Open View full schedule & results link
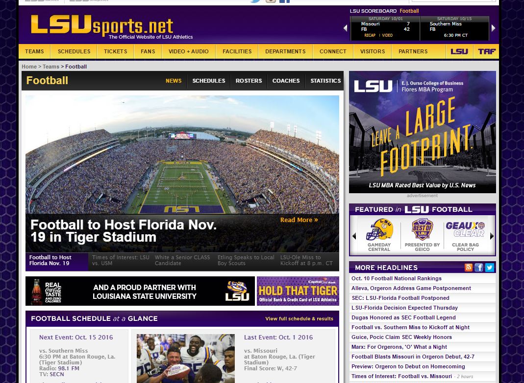524x383 pixels. click(x=299, y=318)
